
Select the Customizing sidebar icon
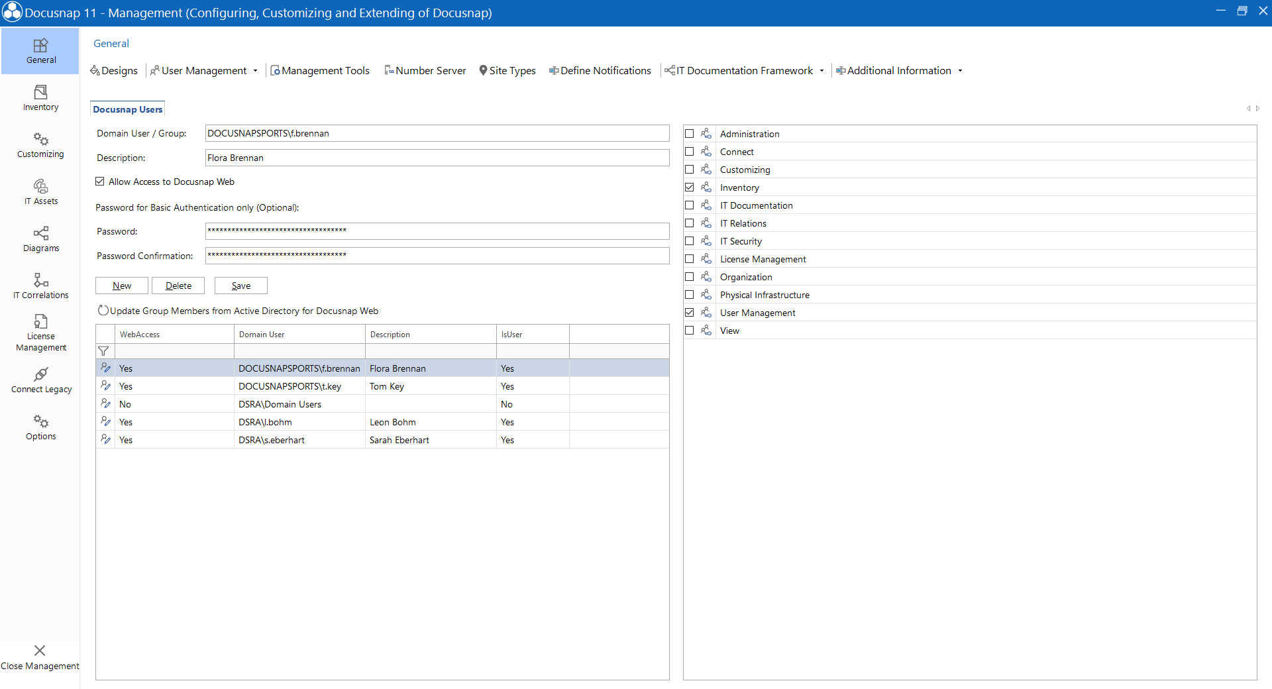[x=40, y=144]
